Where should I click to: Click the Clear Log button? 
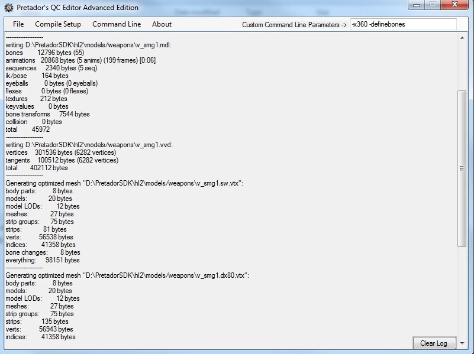coord(434,343)
